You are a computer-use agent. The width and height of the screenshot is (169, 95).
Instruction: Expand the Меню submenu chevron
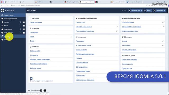21,26
